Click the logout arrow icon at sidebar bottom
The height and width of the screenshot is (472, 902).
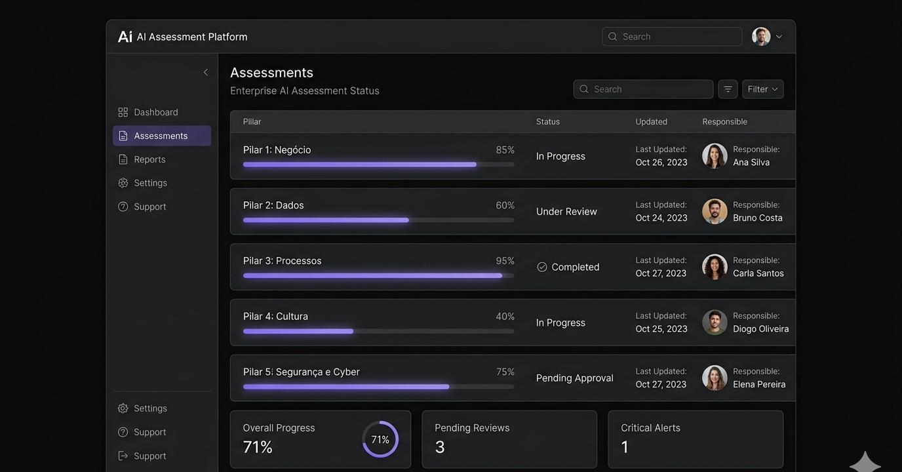point(123,456)
